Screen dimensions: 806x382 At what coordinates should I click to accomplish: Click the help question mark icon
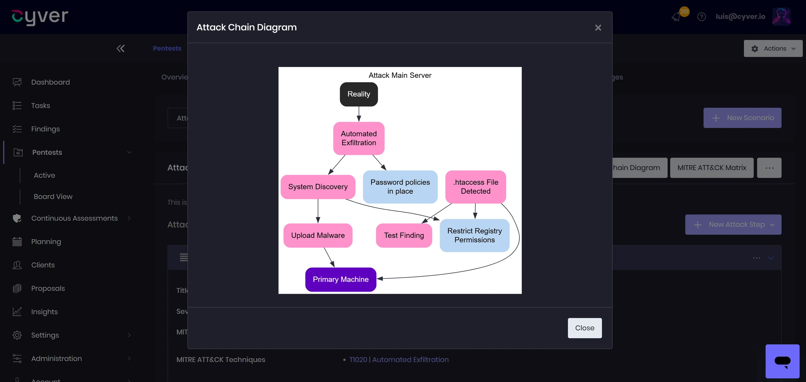[701, 17]
